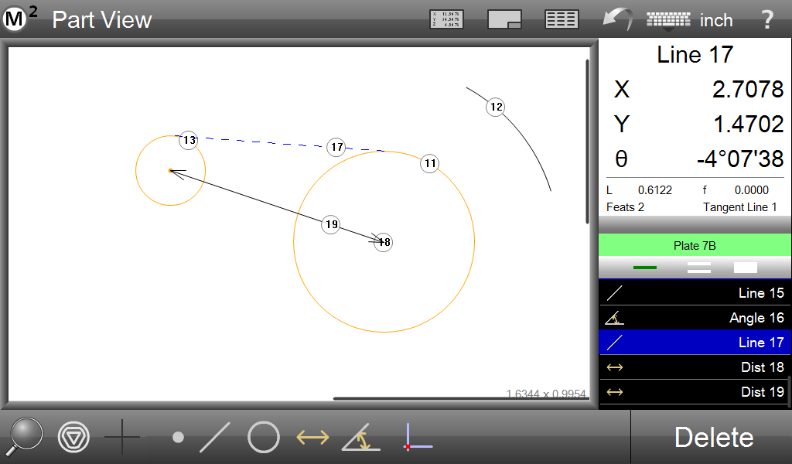792x464 pixels.
Task: Select the Point measurement tool
Action: [178, 438]
